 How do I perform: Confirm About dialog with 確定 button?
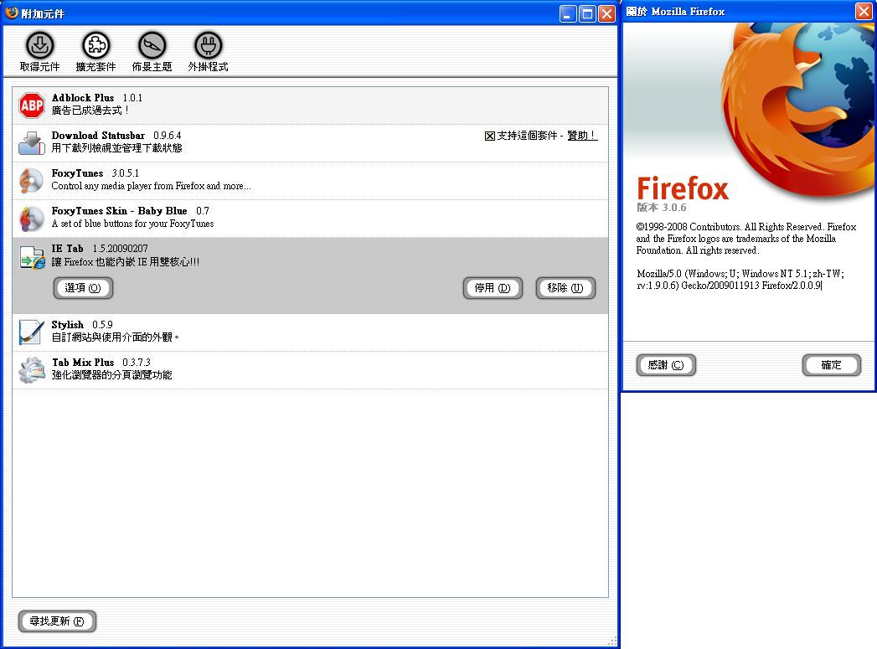pos(831,365)
